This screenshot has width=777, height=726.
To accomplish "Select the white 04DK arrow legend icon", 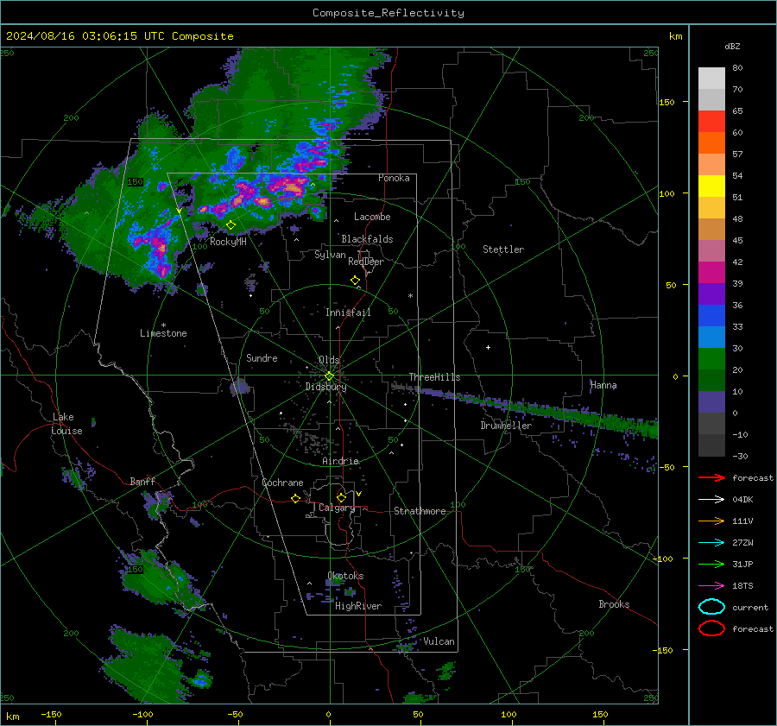I will click(711, 499).
